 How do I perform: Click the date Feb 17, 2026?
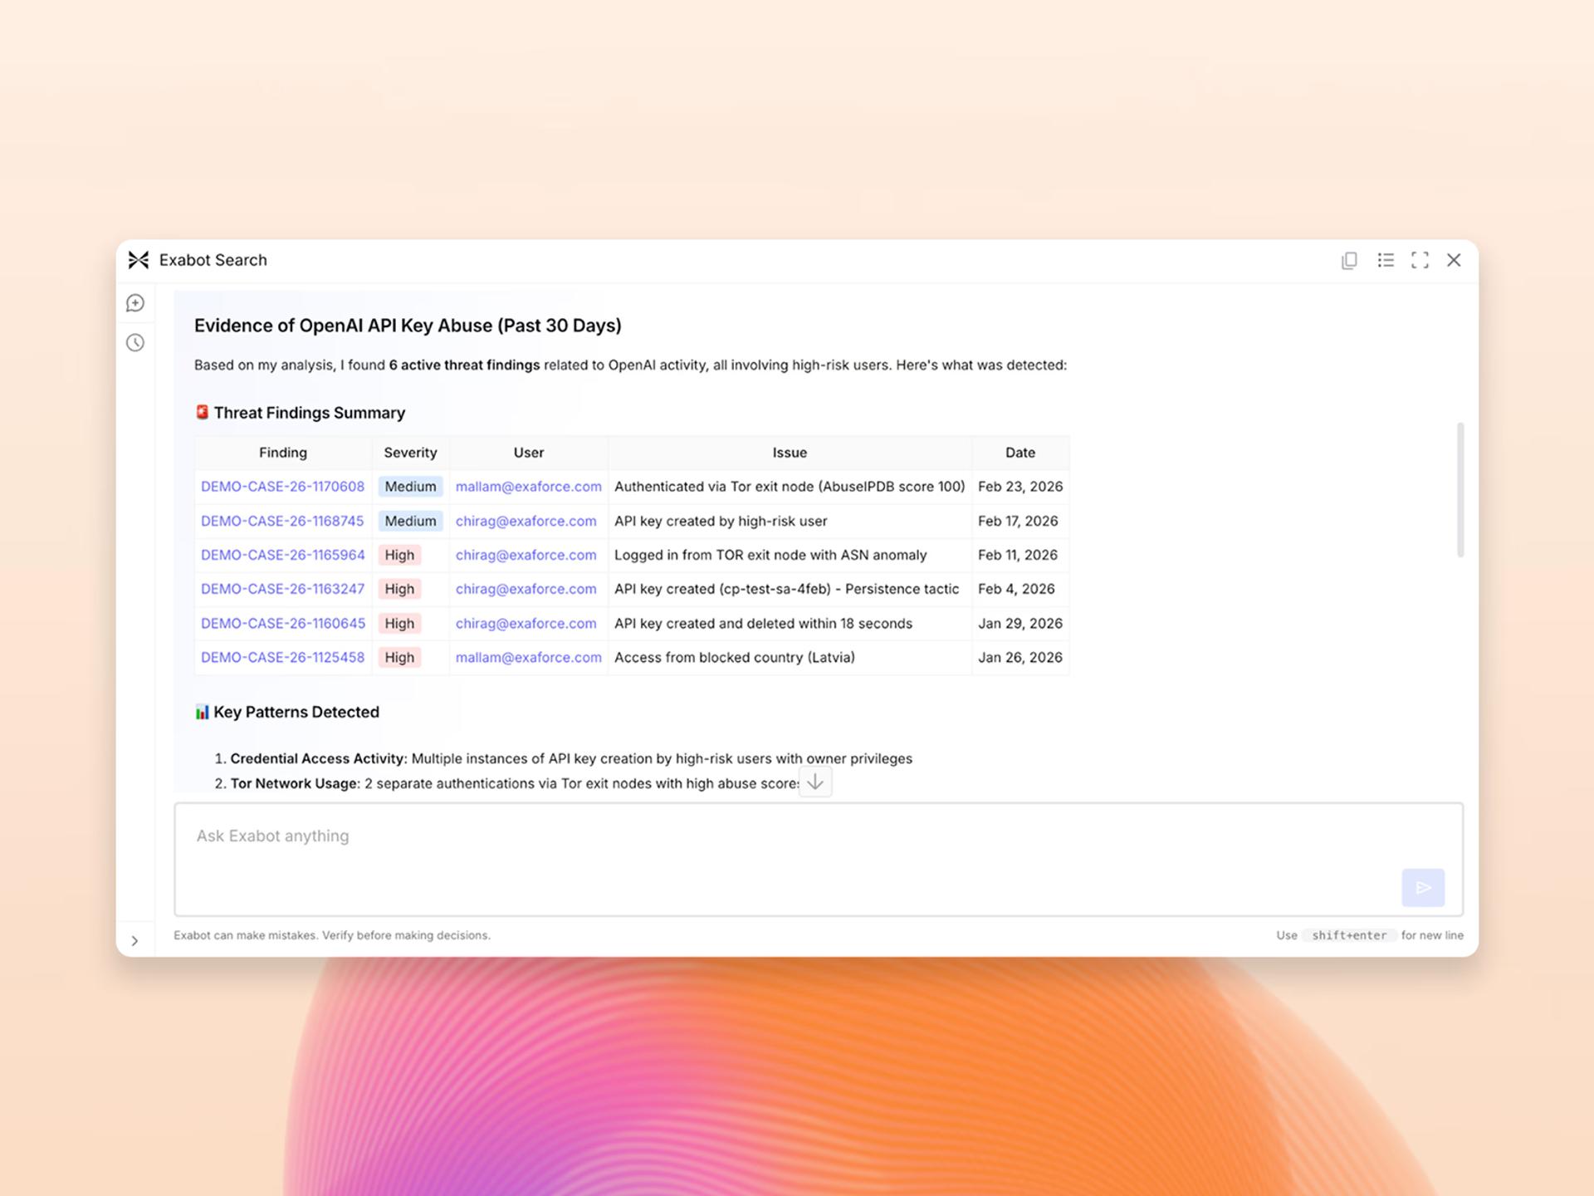click(1018, 521)
